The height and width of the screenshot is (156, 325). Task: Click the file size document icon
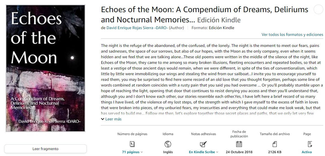(274, 144)
